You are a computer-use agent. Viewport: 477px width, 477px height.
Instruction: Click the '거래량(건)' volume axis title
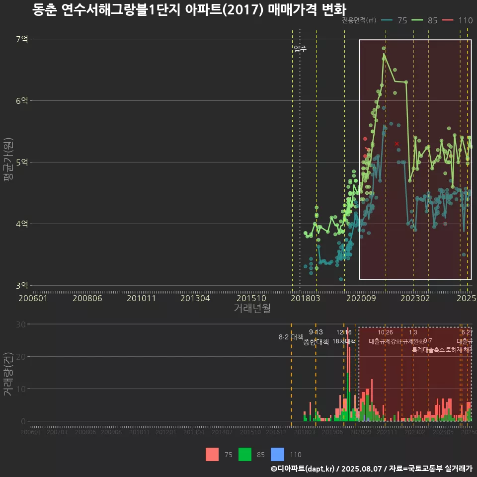point(8,374)
